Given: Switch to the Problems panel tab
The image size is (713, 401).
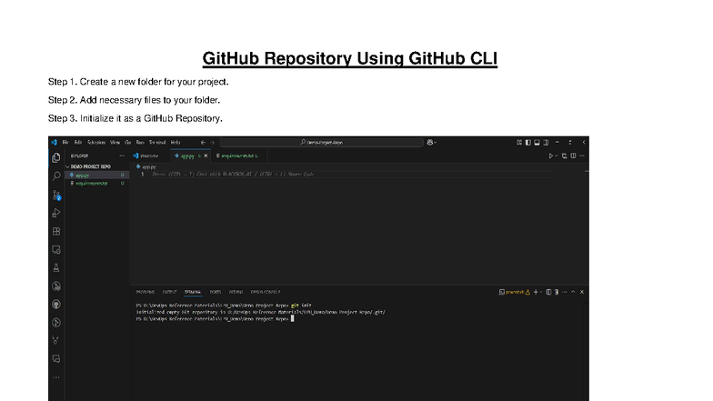Looking at the screenshot, I should (x=146, y=293).
